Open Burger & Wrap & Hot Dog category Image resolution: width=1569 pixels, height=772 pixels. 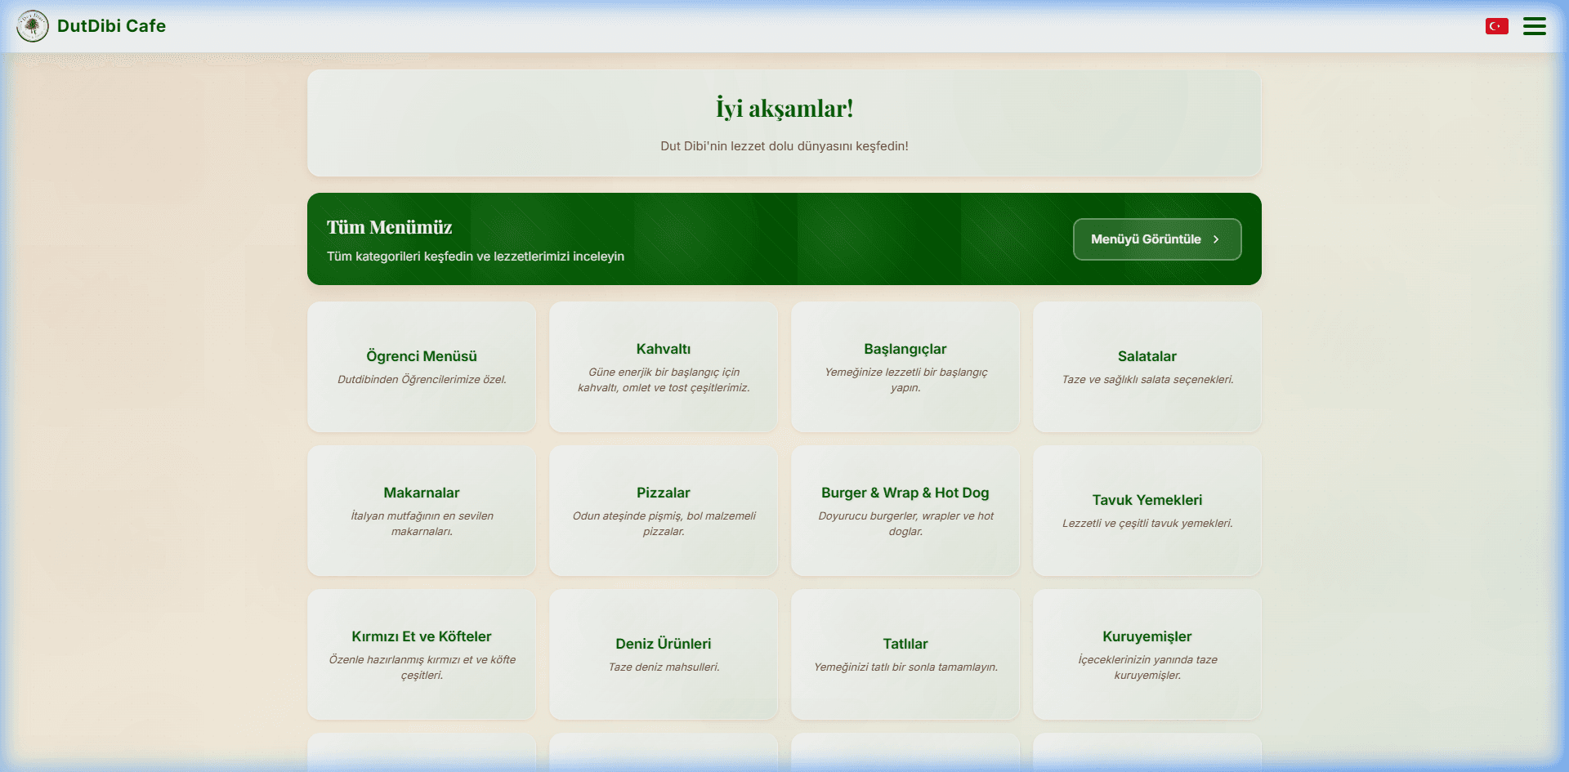tap(905, 511)
